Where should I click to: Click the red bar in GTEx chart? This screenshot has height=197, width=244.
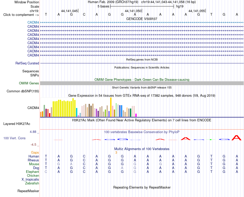coord(50,115)
